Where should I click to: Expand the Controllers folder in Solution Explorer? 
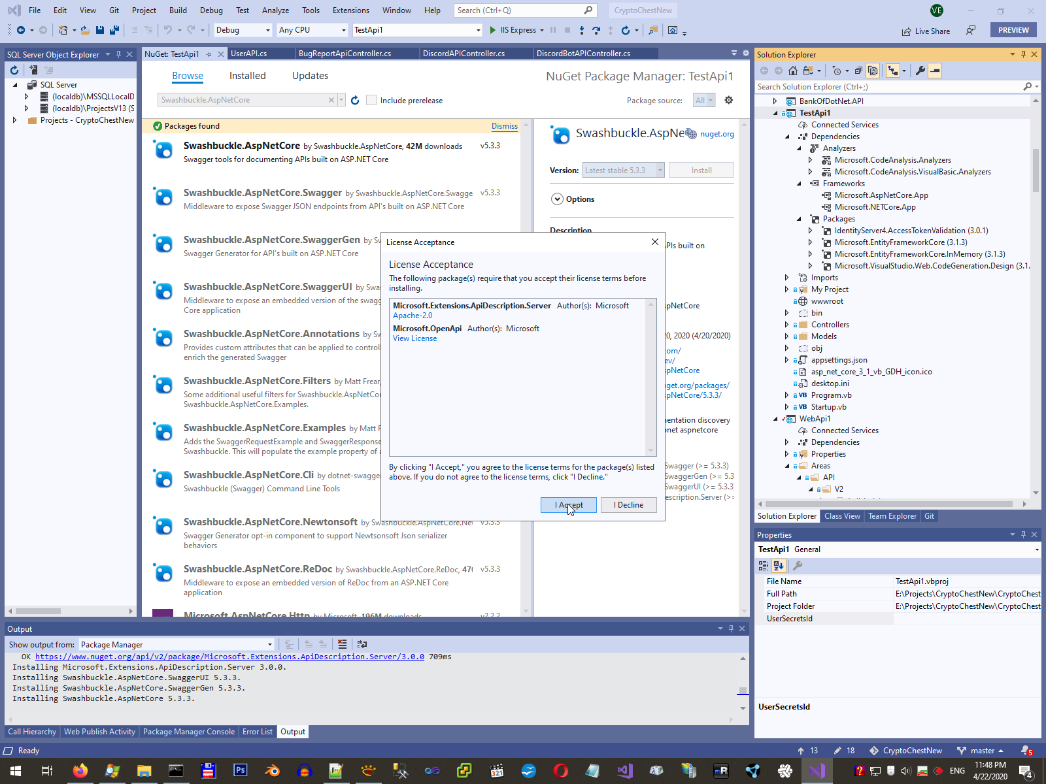[786, 325]
